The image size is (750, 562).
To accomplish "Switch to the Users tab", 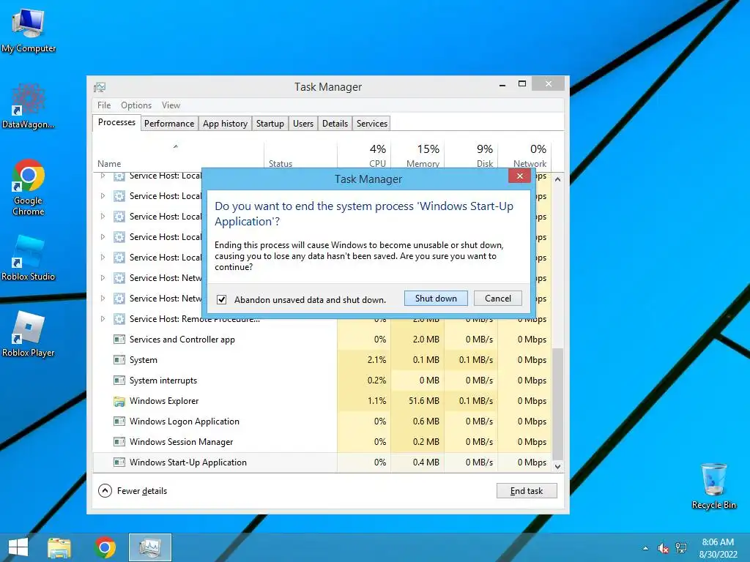I will point(302,123).
